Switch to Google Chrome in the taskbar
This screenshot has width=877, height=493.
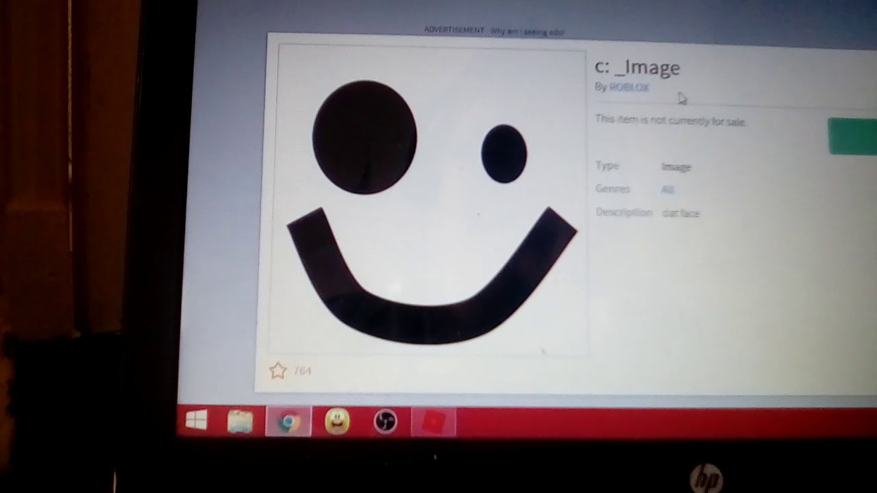coord(288,422)
